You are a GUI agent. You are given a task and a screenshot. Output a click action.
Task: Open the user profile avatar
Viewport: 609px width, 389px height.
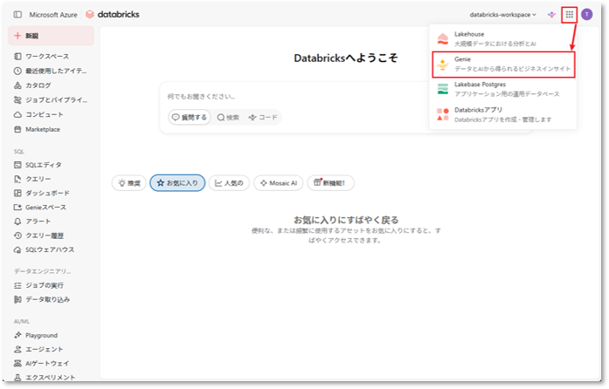click(587, 15)
